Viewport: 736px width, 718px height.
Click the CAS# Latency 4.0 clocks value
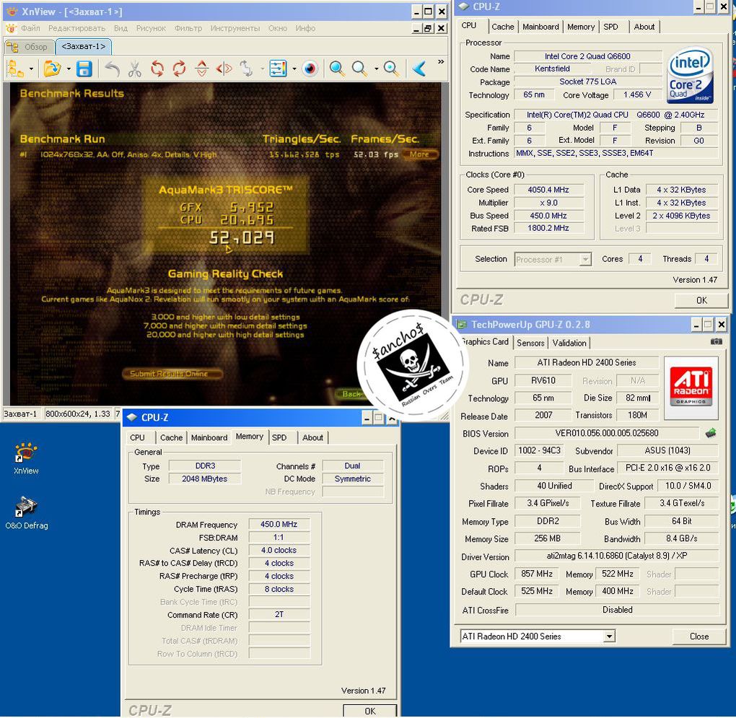(x=279, y=550)
